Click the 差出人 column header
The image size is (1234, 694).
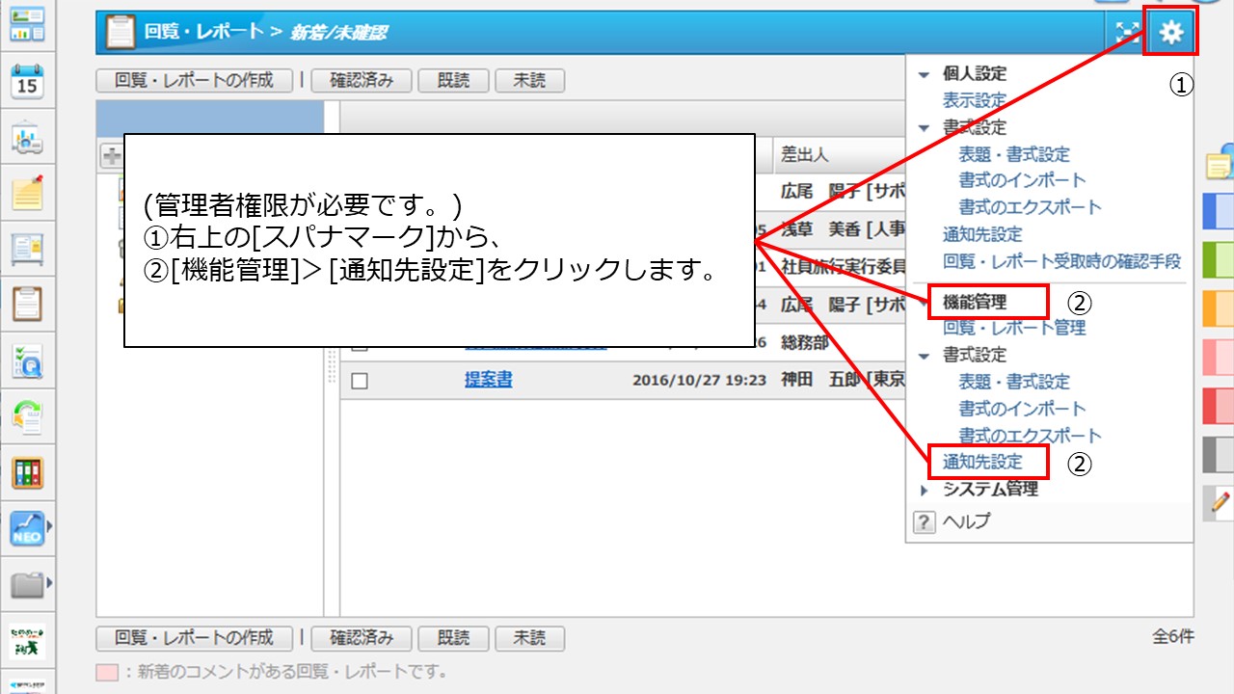pyautogui.click(x=804, y=155)
